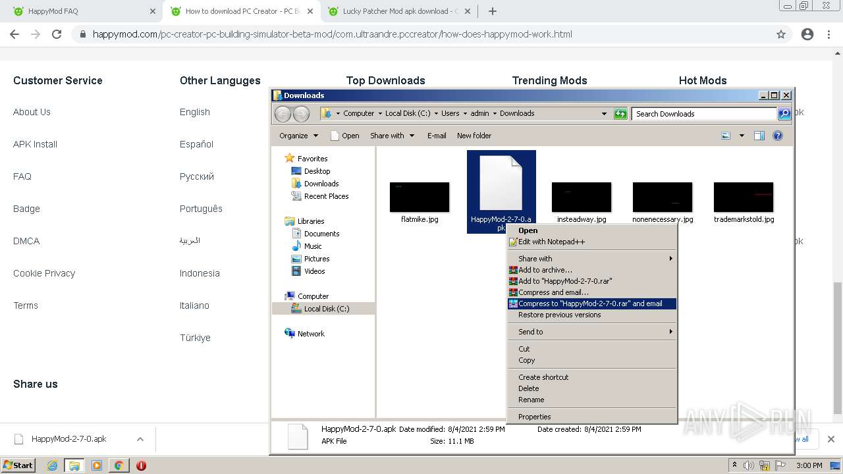Expand address bar history dropdown
This screenshot has height=474, width=843.
[x=604, y=114]
